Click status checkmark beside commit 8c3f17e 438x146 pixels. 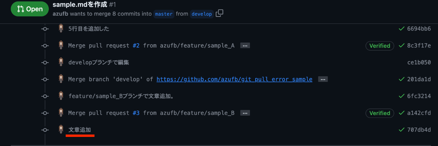coord(402,46)
